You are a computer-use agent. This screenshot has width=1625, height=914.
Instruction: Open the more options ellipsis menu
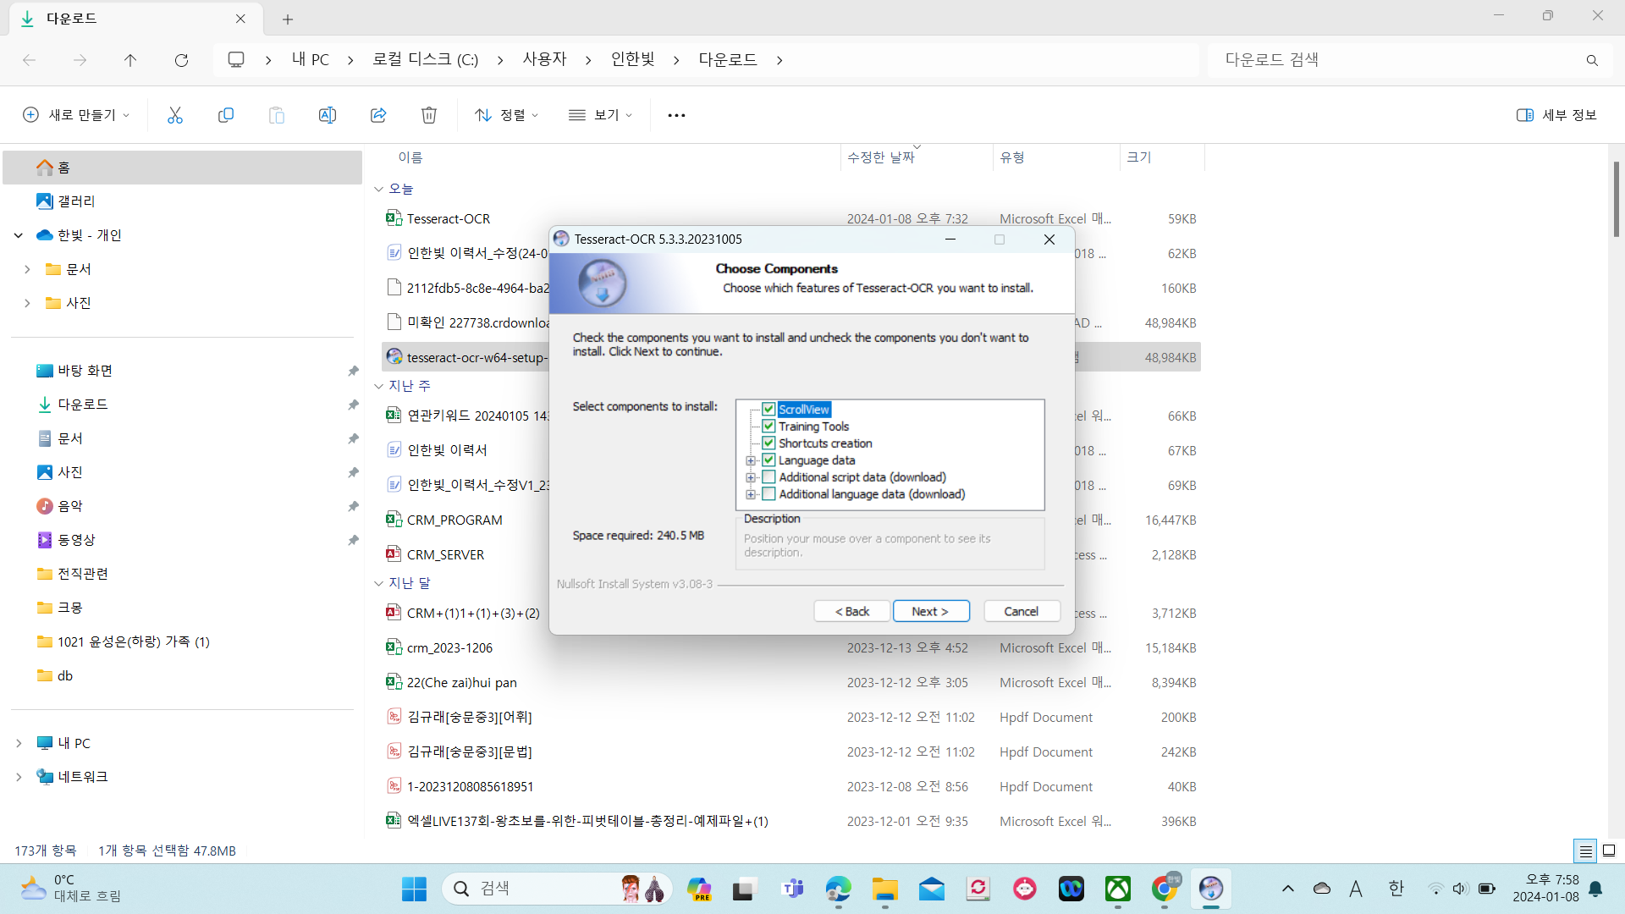coord(676,115)
